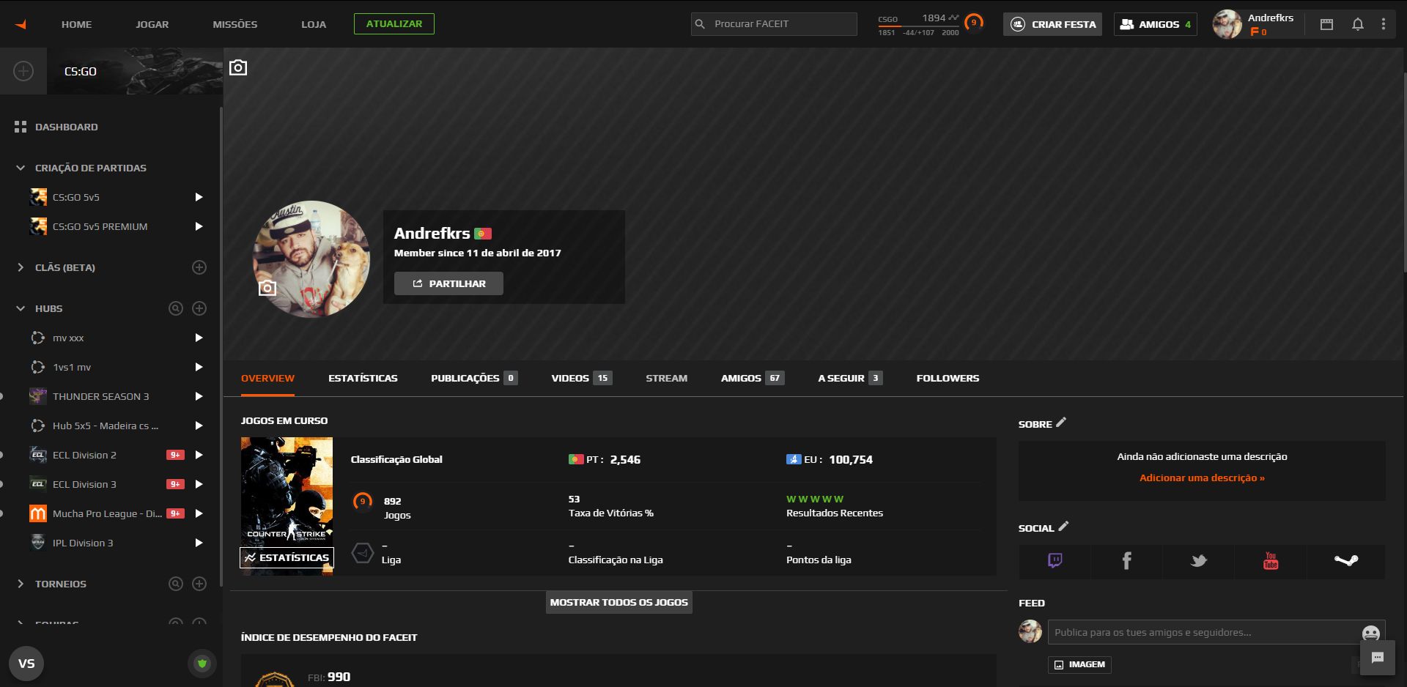Click the FACEIT orange logo
Image resolution: width=1407 pixels, height=687 pixels.
(21, 24)
